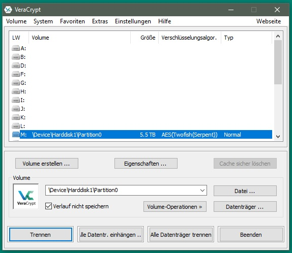Select the drive H: icon
Viewport: 292px width, 253px height.
(16, 91)
